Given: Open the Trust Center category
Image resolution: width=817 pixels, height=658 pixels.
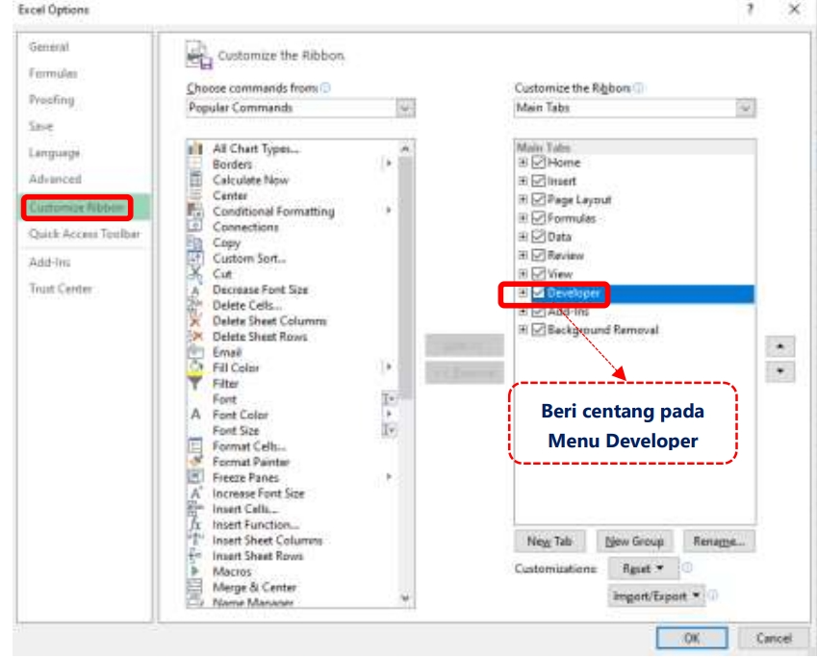Looking at the screenshot, I should point(61,289).
